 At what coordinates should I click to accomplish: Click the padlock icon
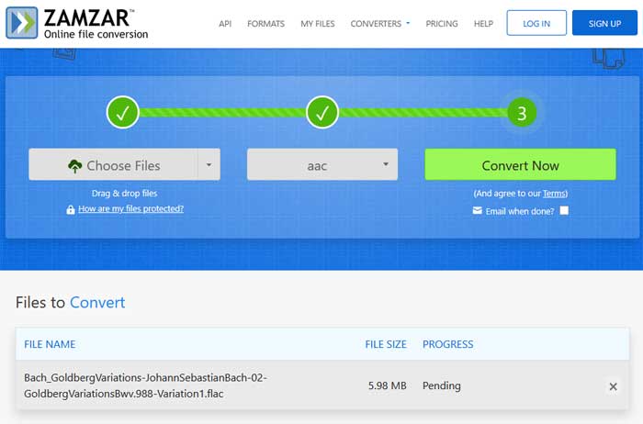pos(71,209)
